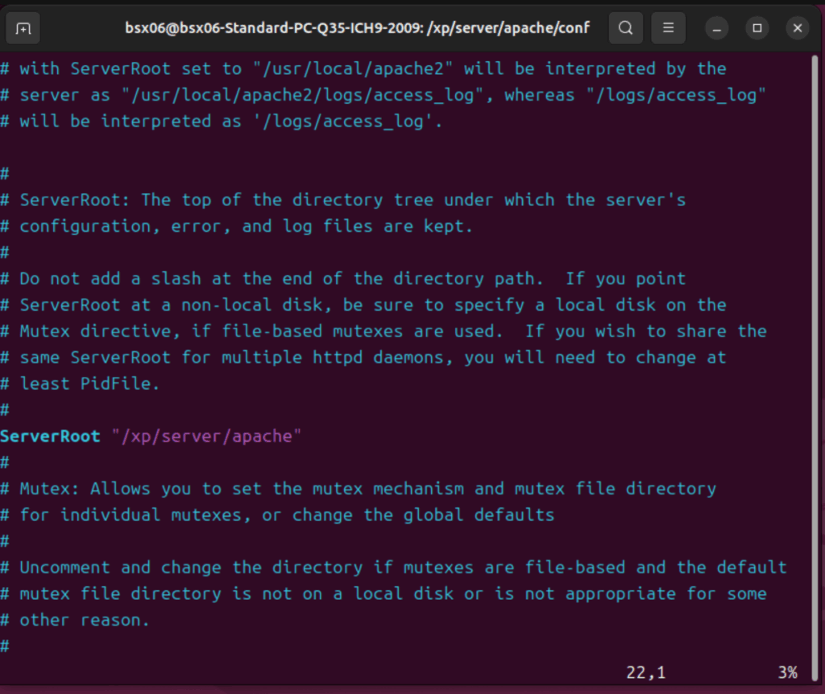Maximize the terminal window
This screenshot has width=825, height=694.
[x=757, y=28]
